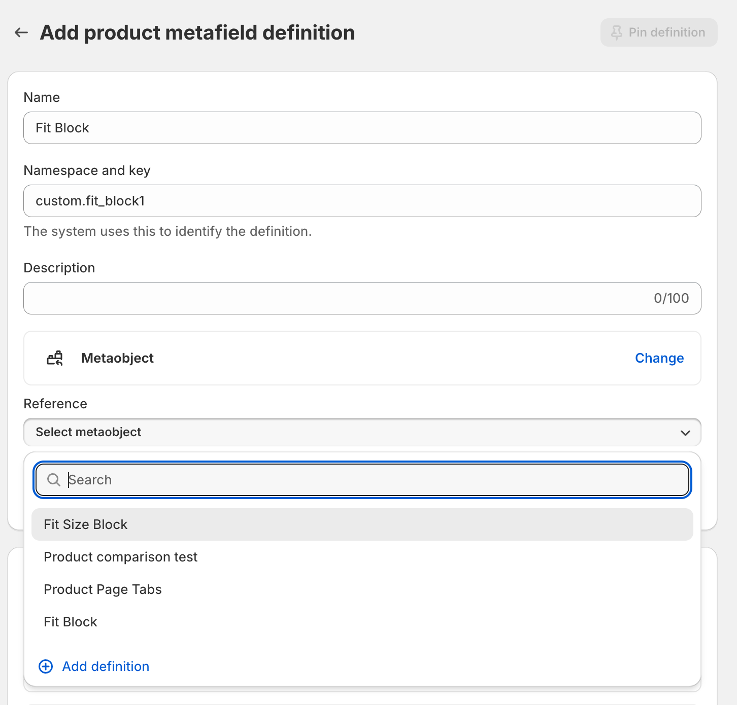The image size is (737, 705).
Task: Click the Add product metafield definition heading
Action: click(x=197, y=32)
